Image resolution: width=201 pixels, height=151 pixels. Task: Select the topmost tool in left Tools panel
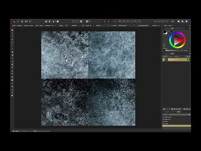click(12, 30)
